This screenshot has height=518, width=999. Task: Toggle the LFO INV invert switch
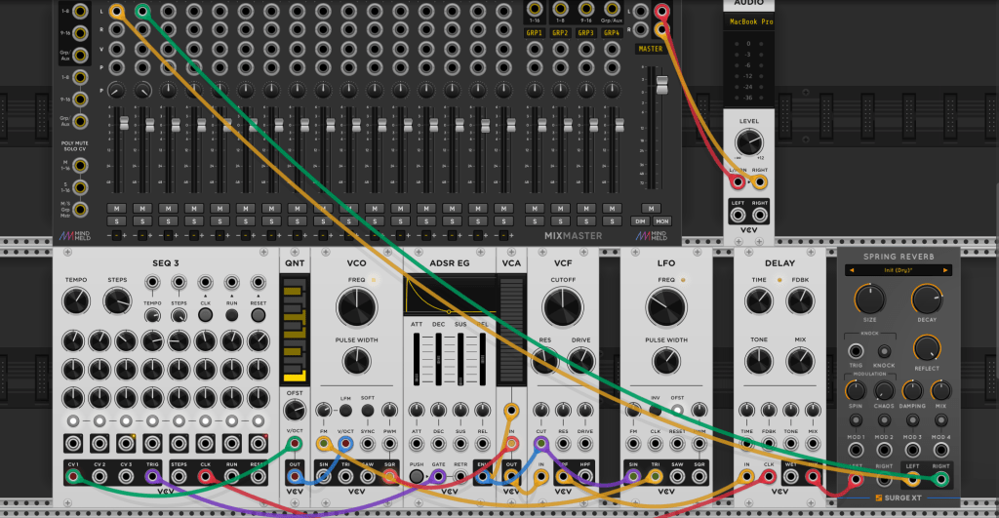pyautogui.click(x=656, y=410)
